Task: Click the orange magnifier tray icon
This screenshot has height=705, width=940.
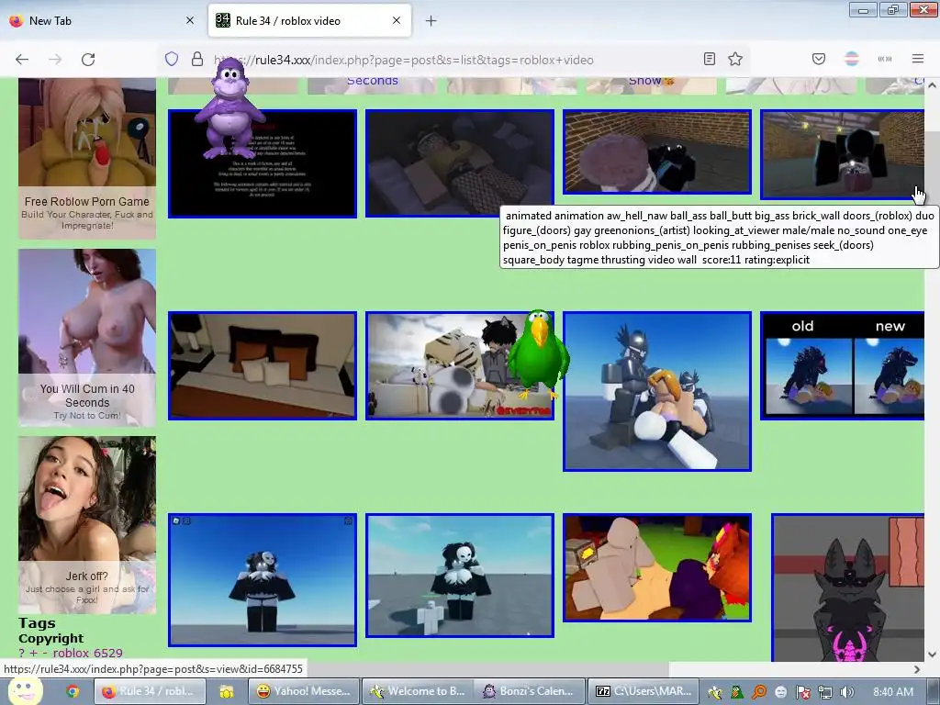Action: (759, 692)
